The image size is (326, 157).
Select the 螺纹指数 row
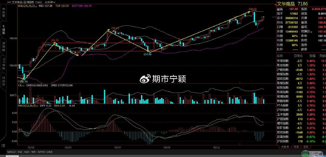pos(301,123)
